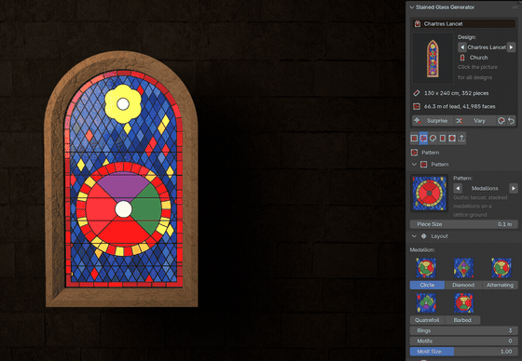Select the Barbed medallion option

click(x=462, y=320)
